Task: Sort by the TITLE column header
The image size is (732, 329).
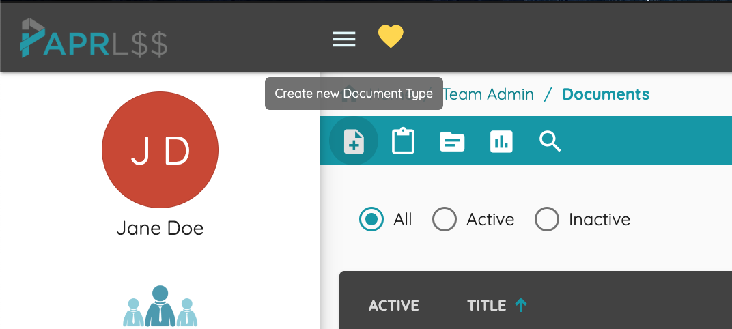Action: pyautogui.click(x=487, y=306)
